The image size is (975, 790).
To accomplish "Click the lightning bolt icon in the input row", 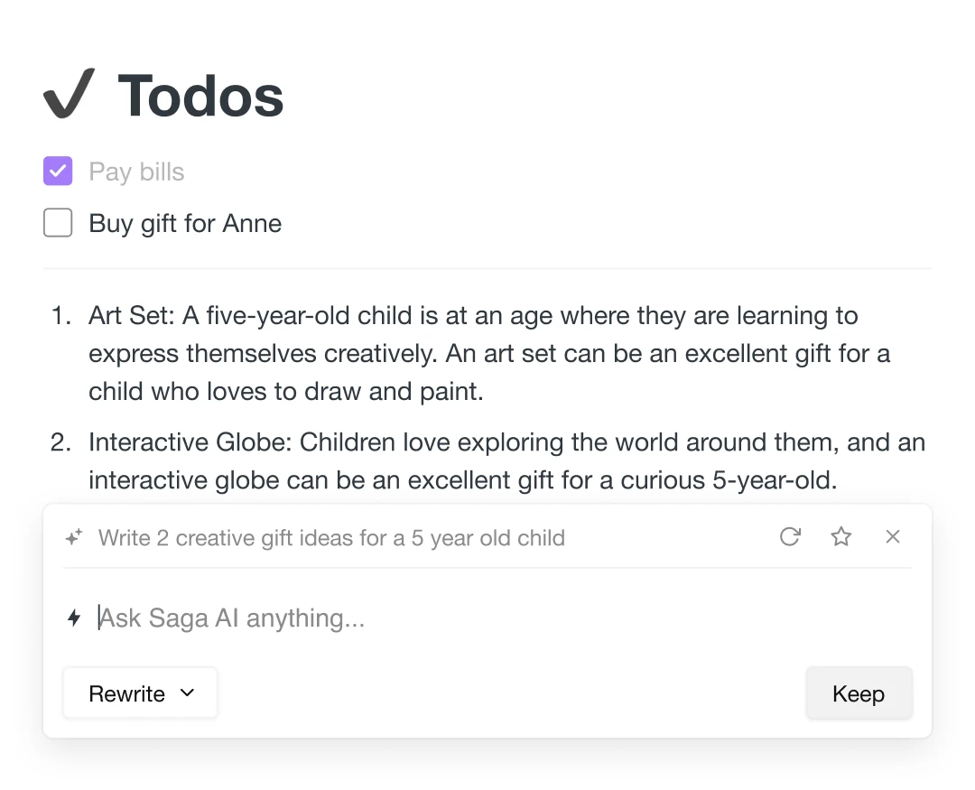I will coord(74,618).
